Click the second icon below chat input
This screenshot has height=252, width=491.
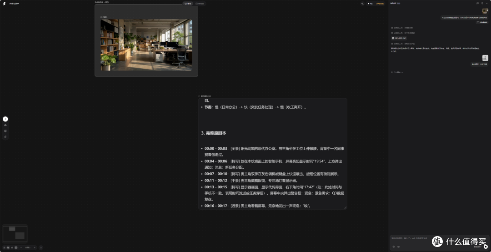click(x=399, y=247)
